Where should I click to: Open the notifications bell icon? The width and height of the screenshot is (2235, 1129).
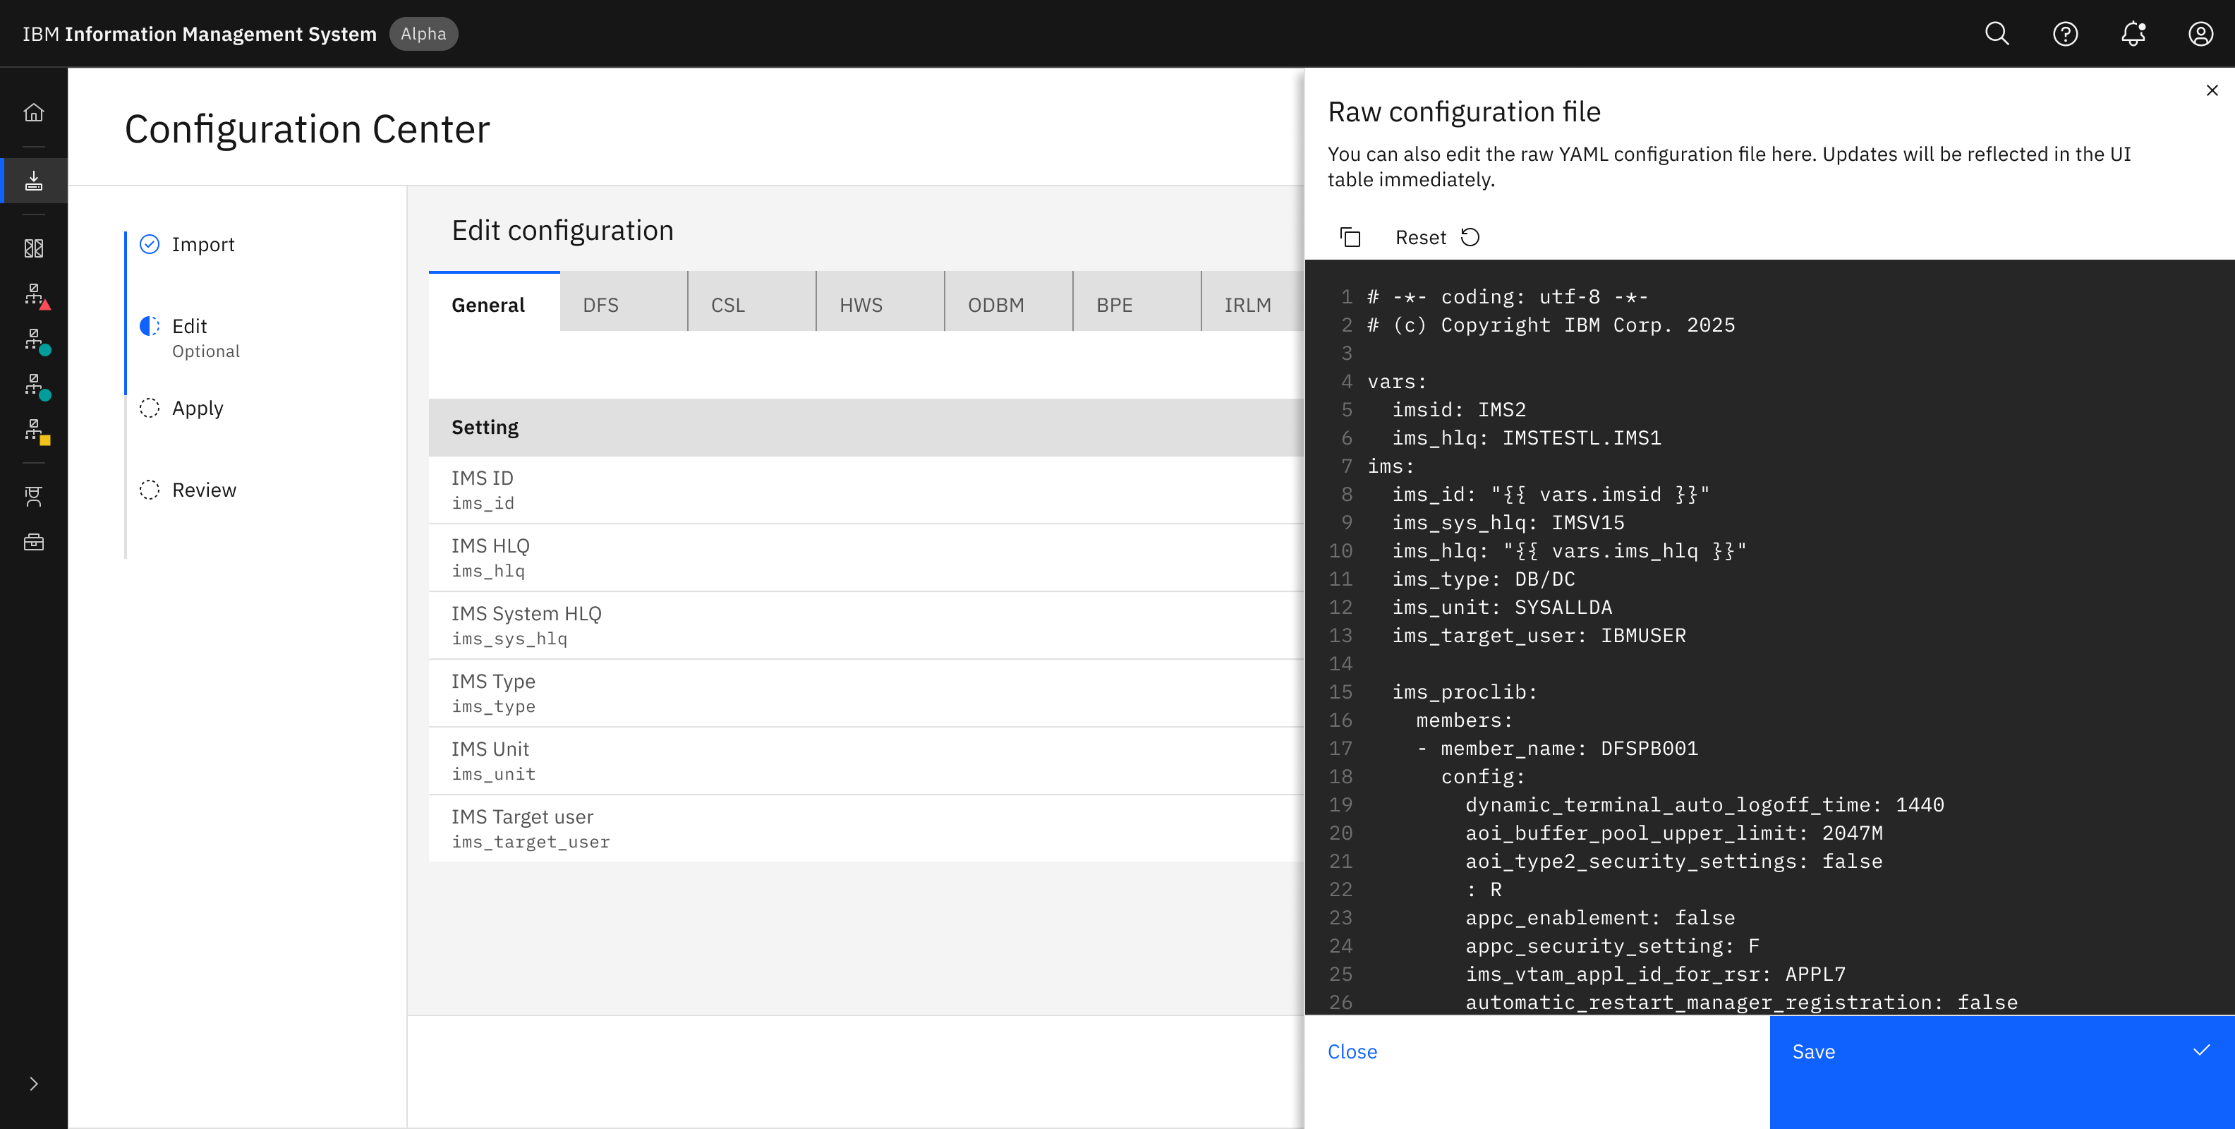[2133, 34]
